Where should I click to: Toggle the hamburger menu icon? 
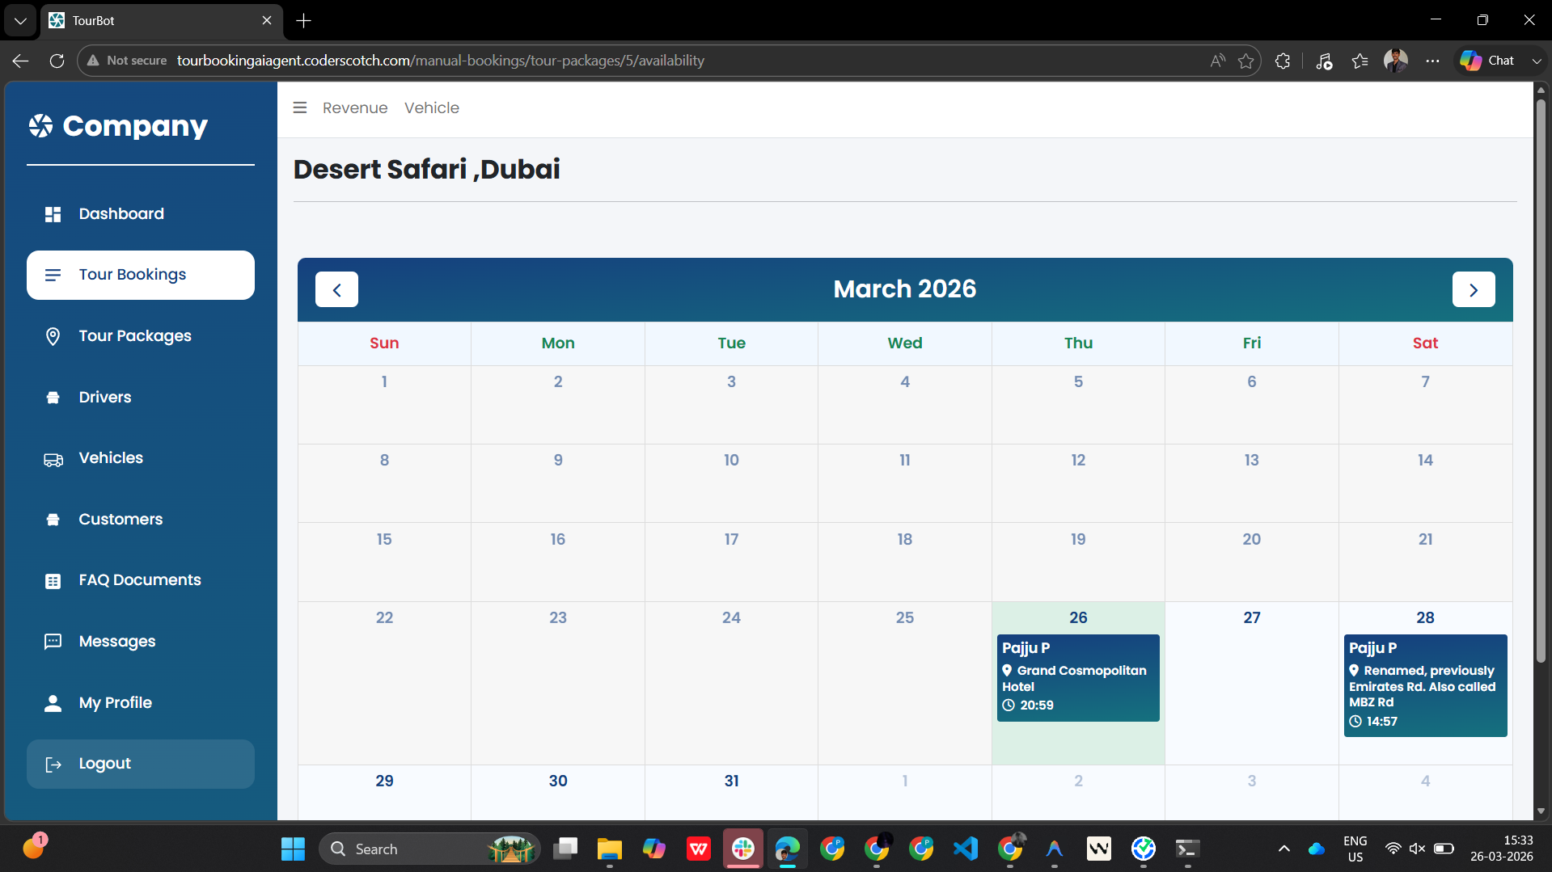(300, 107)
